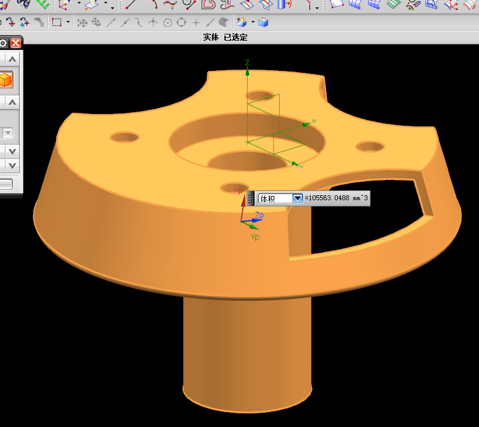Click the button at dialog bottom

pyautogui.click(x=6, y=184)
